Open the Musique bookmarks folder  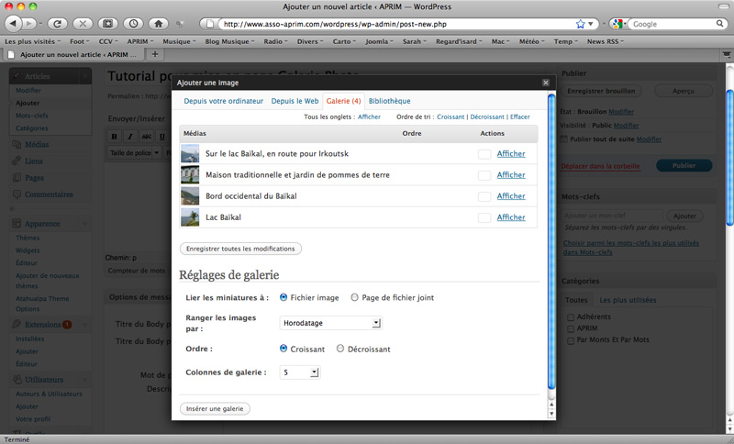(x=179, y=41)
